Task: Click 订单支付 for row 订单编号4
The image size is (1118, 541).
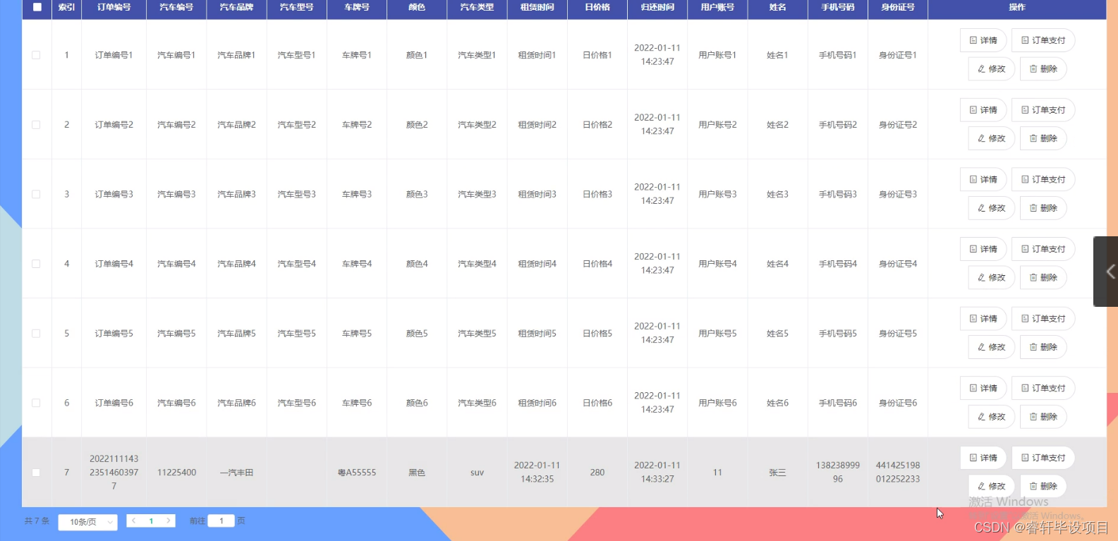Action: tap(1043, 249)
